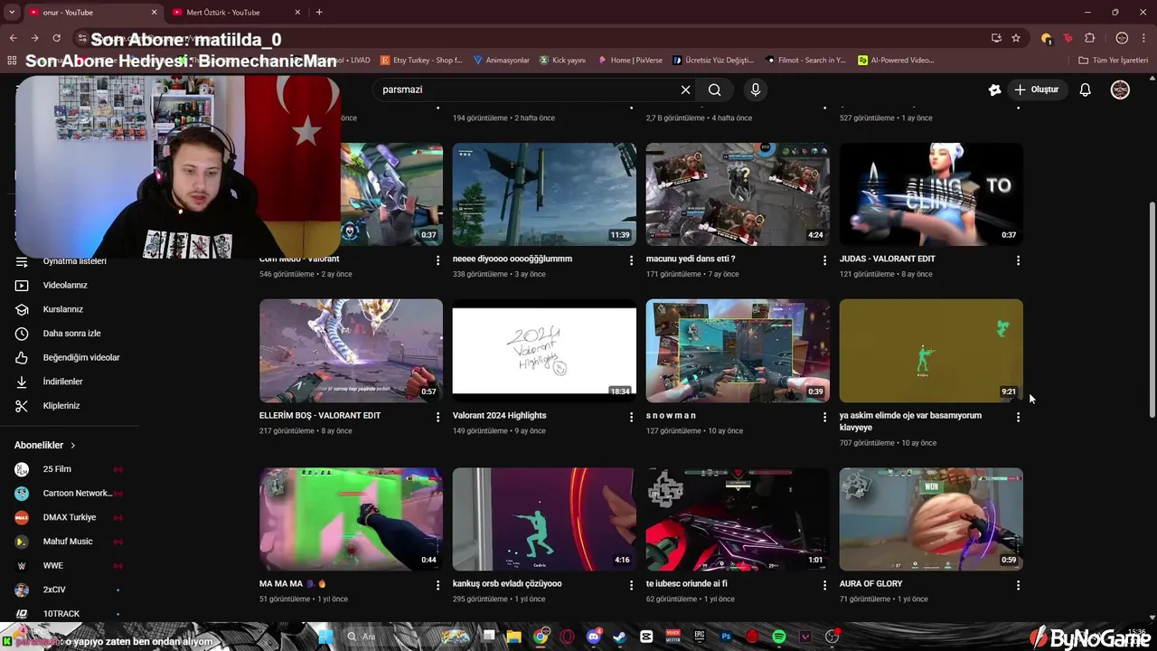This screenshot has width=1157, height=651.
Task: Open the tab search dropdown arrow
Action: 11,13
